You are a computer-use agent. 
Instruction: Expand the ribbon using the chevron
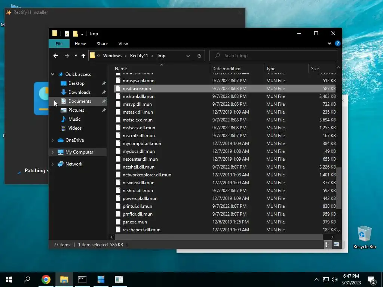[x=330, y=43]
